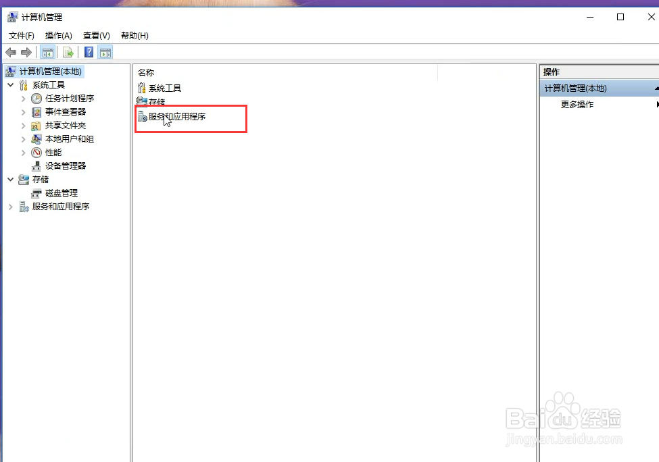Expand the 服务和应用程序 tree node
Viewport: 659px width, 462px height.
(x=11, y=207)
